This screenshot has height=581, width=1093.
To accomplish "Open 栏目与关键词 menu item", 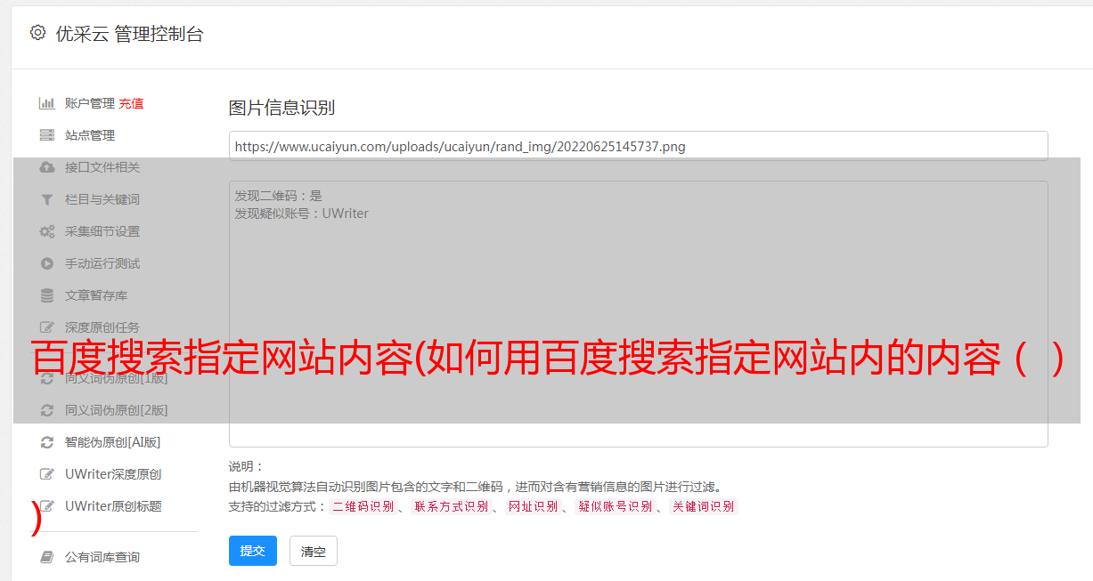I will click(x=102, y=199).
